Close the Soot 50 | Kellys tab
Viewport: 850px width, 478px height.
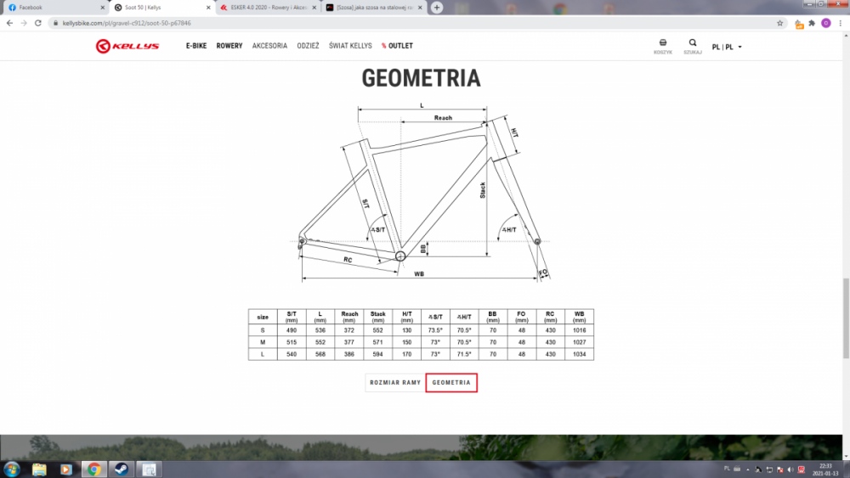coord(208,8)
